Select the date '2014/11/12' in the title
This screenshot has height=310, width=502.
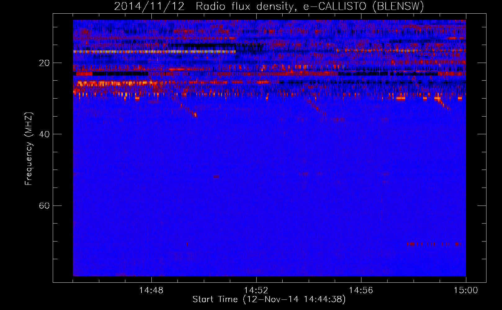(x=149, y=7)
